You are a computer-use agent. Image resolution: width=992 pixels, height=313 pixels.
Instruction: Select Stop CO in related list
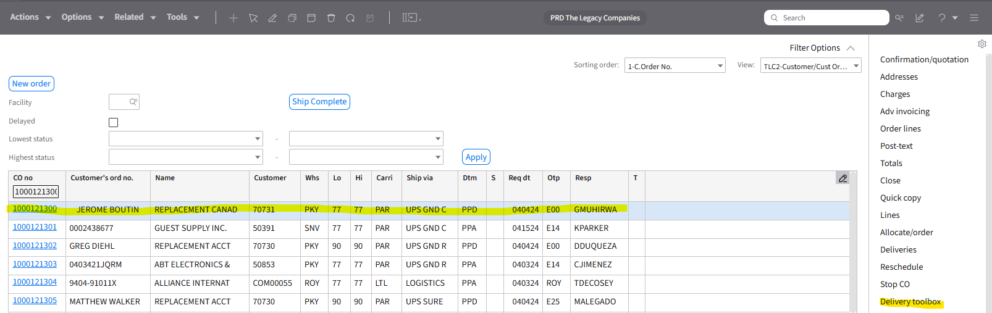895,284
